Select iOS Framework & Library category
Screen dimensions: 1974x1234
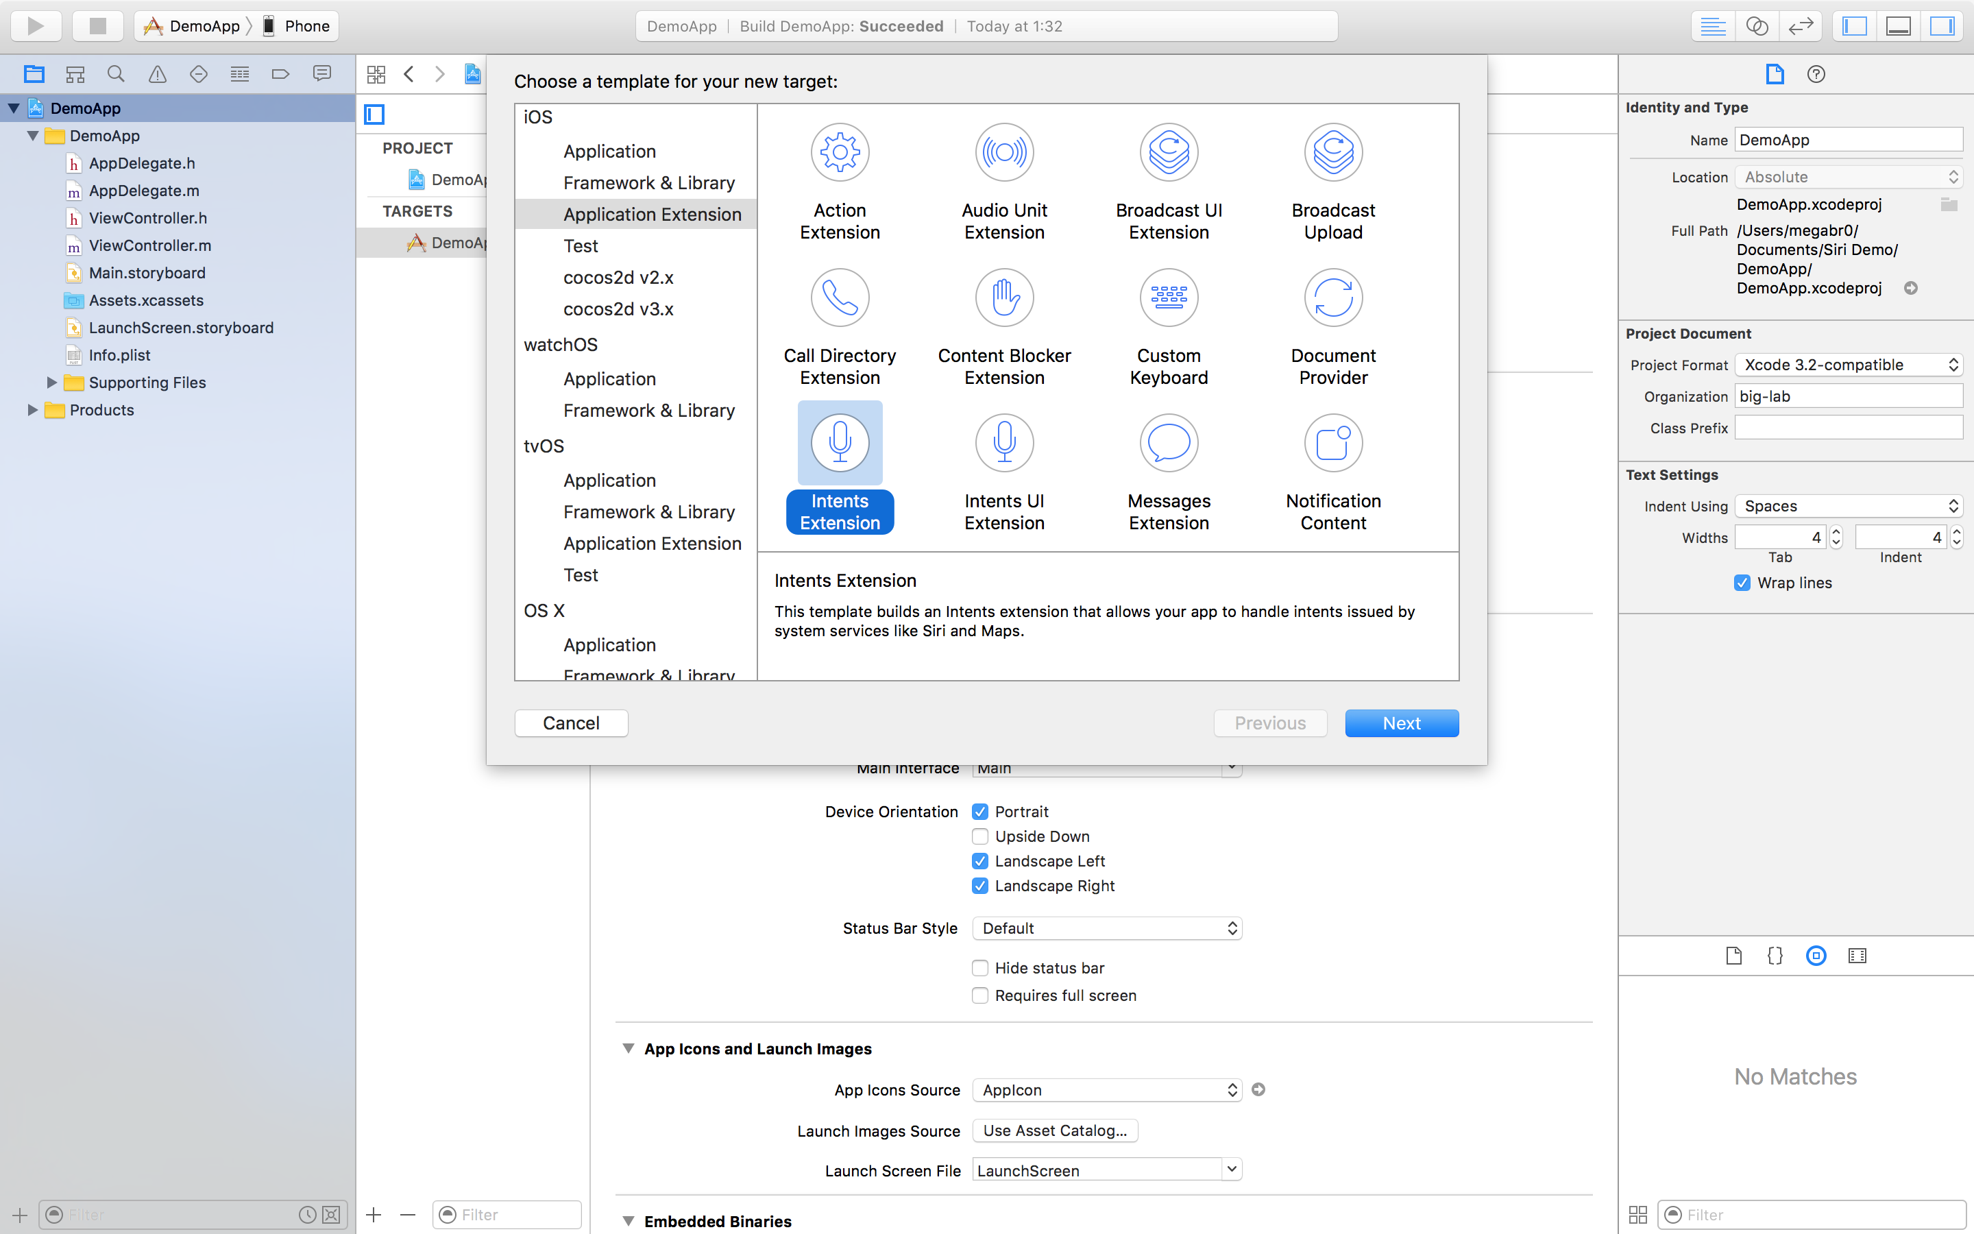coord(648,183)
